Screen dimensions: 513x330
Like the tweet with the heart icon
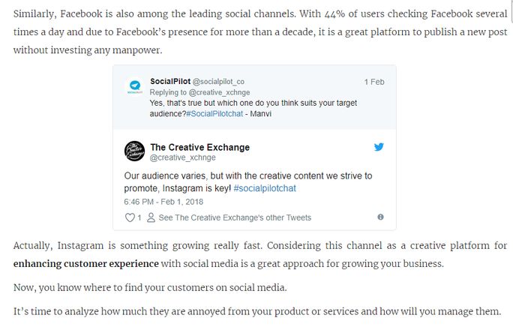(129, 217)
